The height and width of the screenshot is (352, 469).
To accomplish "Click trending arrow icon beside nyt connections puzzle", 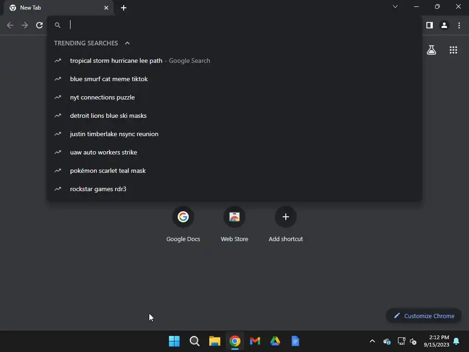I will pyautogui.click(x=58, y=97).
